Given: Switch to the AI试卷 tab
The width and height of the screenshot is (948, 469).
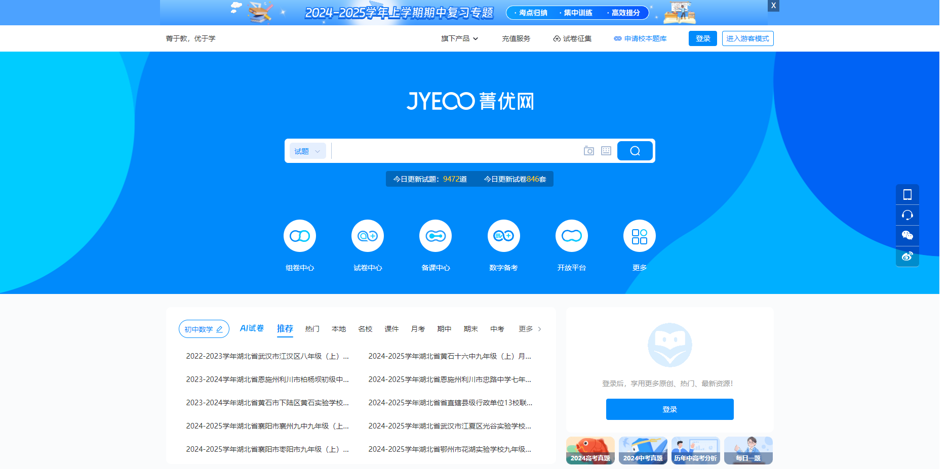Looking at the screenshot, I should [252, 328].
